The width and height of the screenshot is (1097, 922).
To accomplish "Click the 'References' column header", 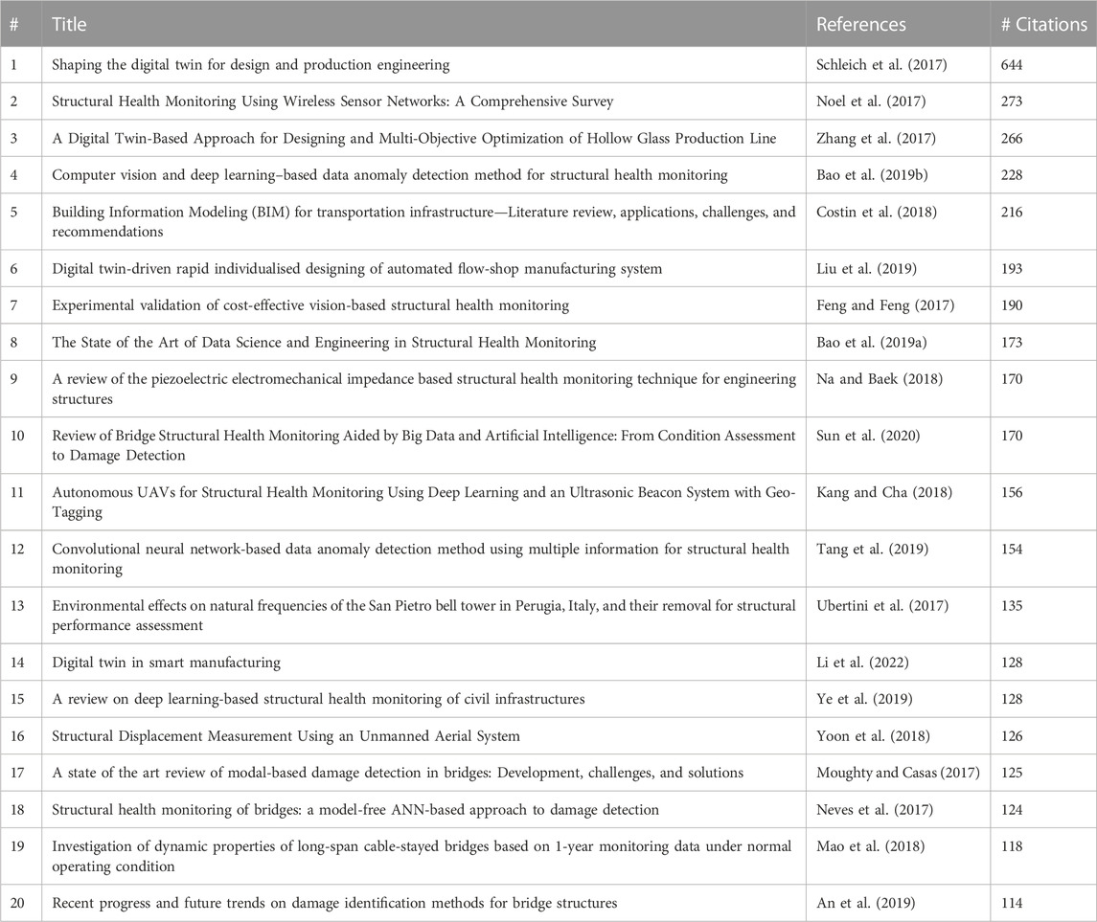I will click(x=860, y=25).
